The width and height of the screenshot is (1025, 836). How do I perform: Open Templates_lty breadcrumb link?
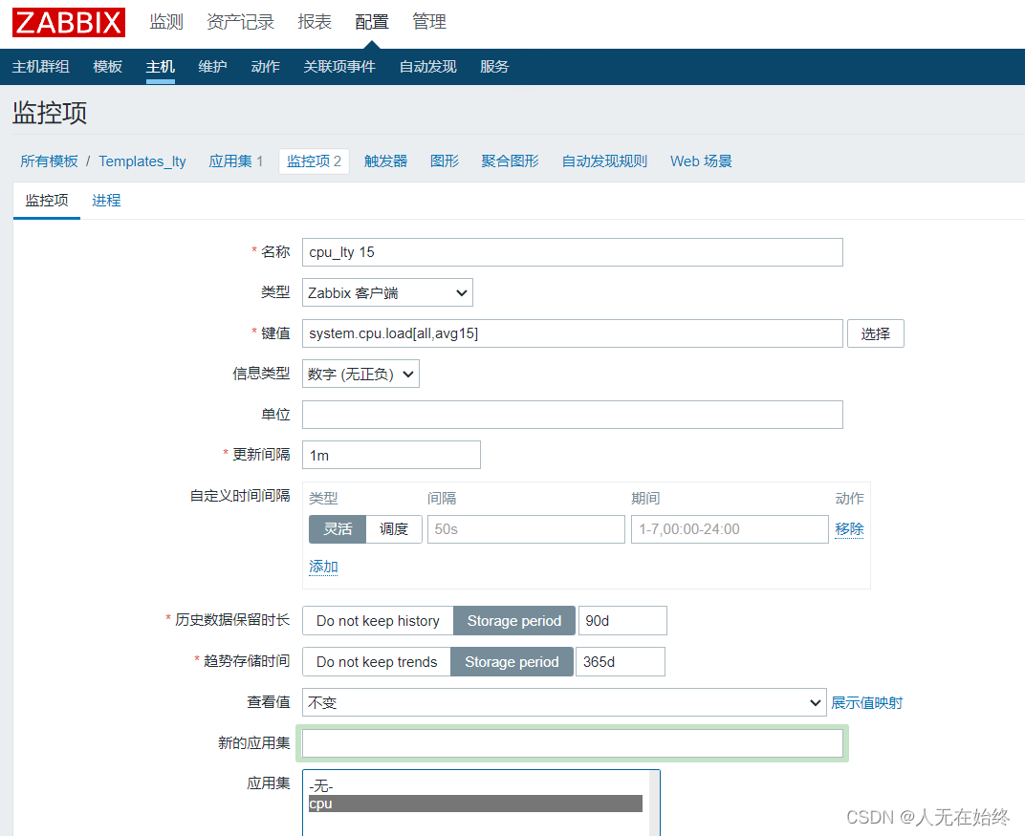point(142,161)
